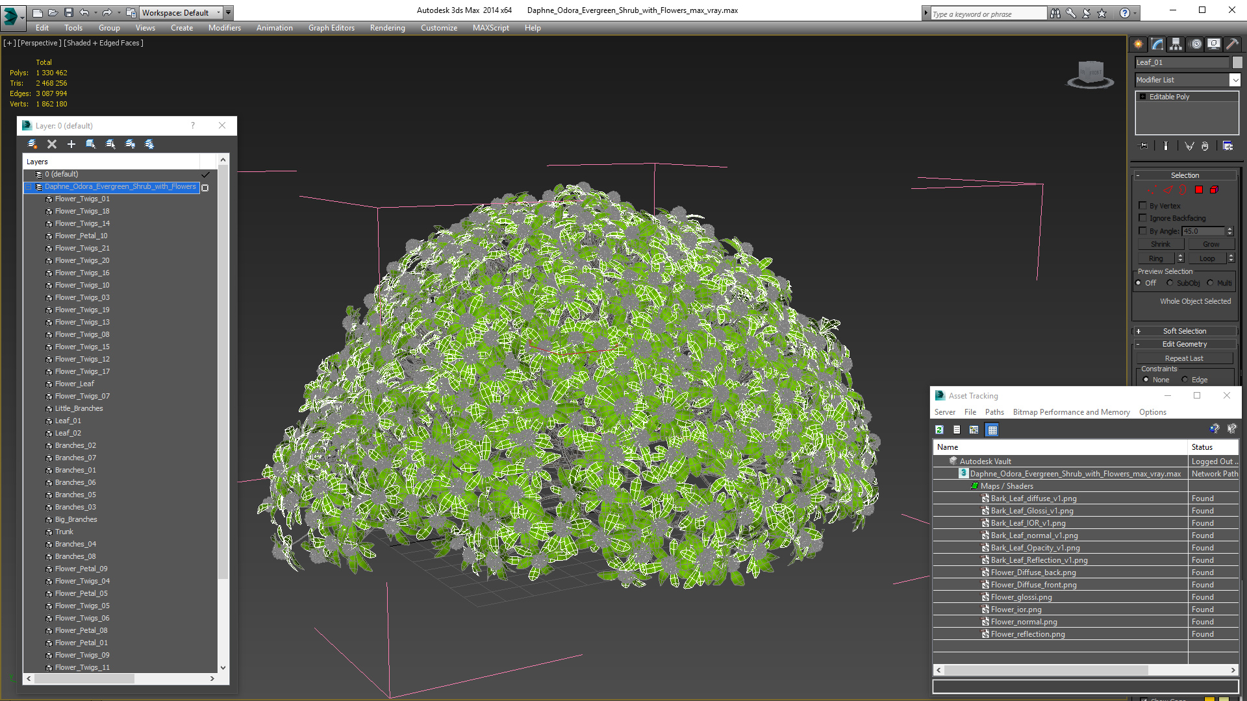Viewport: 1247px width, 701px height.
Task: Click the Grow selection button
Action: [x=1211, y=244]
